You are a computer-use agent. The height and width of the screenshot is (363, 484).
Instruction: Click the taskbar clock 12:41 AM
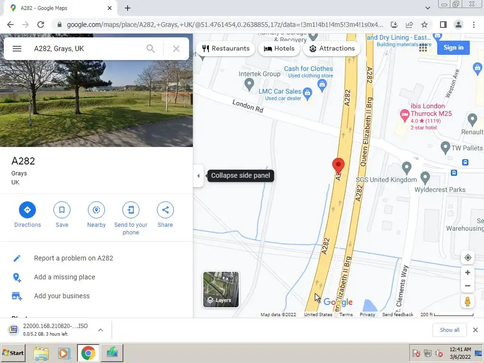[x=460, y=349]
